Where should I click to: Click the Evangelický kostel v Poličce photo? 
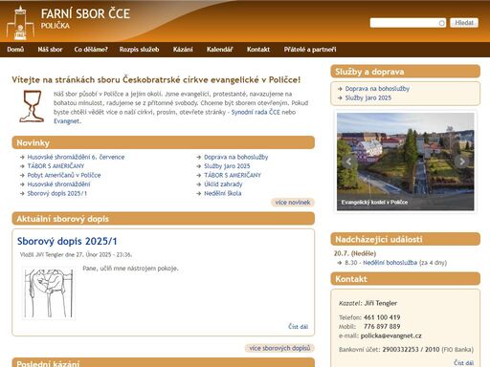(x=405, y=162)
